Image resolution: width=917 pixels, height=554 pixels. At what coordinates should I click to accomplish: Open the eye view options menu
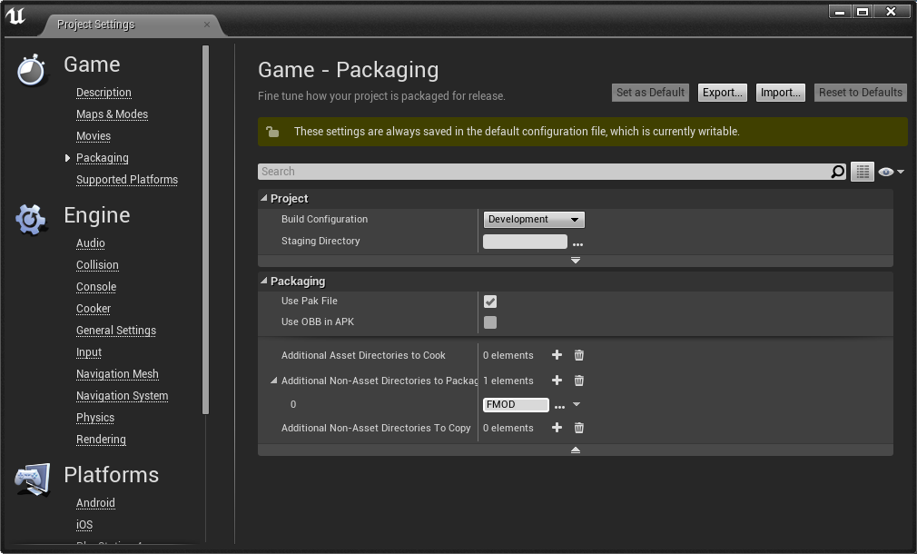click(891, 172)
